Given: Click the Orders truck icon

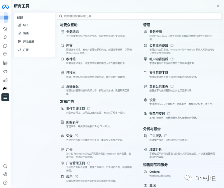Looking at the screenshot, I should coord(145,172).
